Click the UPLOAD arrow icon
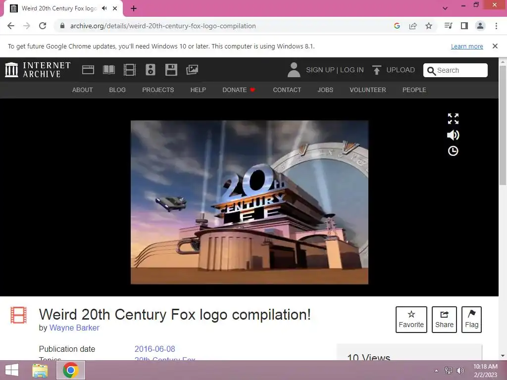The width and height of the screenshot is (507, 380). (x=376, y=70)
